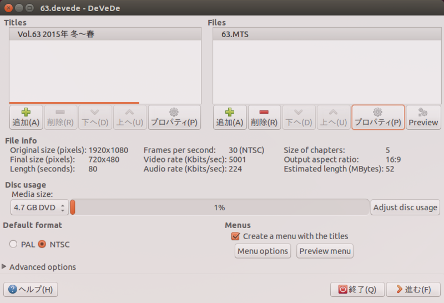Image resolution: width=444 pixels, height=303 pixels.
Task: Close the DeVeDe window
Action: [8, 8]
